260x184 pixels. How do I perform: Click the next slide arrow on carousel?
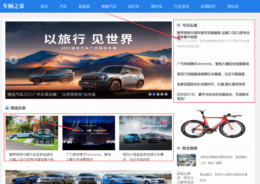pos(163,60)
